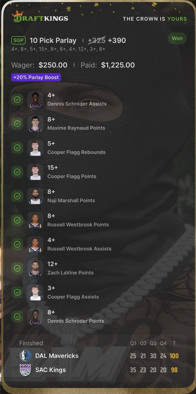Screen dimensions: 196x394
Task: Tap headshot beside Dennis Schroder Assists
Action: (x=35, y=100)
